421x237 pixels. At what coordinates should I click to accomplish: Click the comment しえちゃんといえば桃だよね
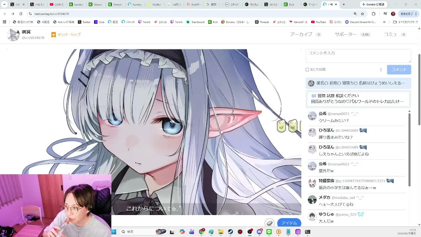tap(344, 154)
